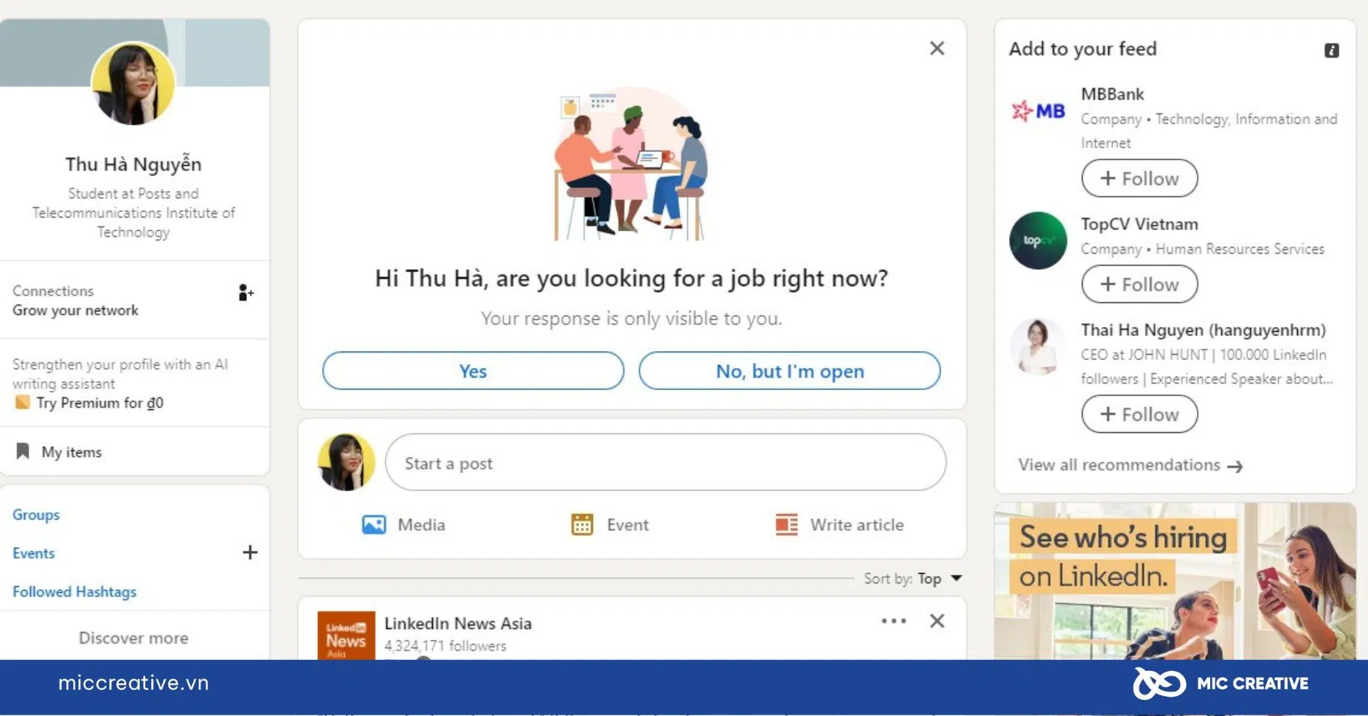This screenshot has height=716, width=1368.
Task: Click the Premium gold square icon
Action: [23, 403]
